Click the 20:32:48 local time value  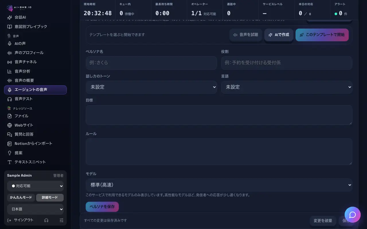(98, 13)
